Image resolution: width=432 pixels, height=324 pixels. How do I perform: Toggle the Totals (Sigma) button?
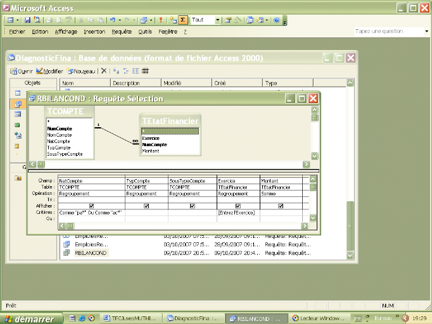tap(184, 20)
